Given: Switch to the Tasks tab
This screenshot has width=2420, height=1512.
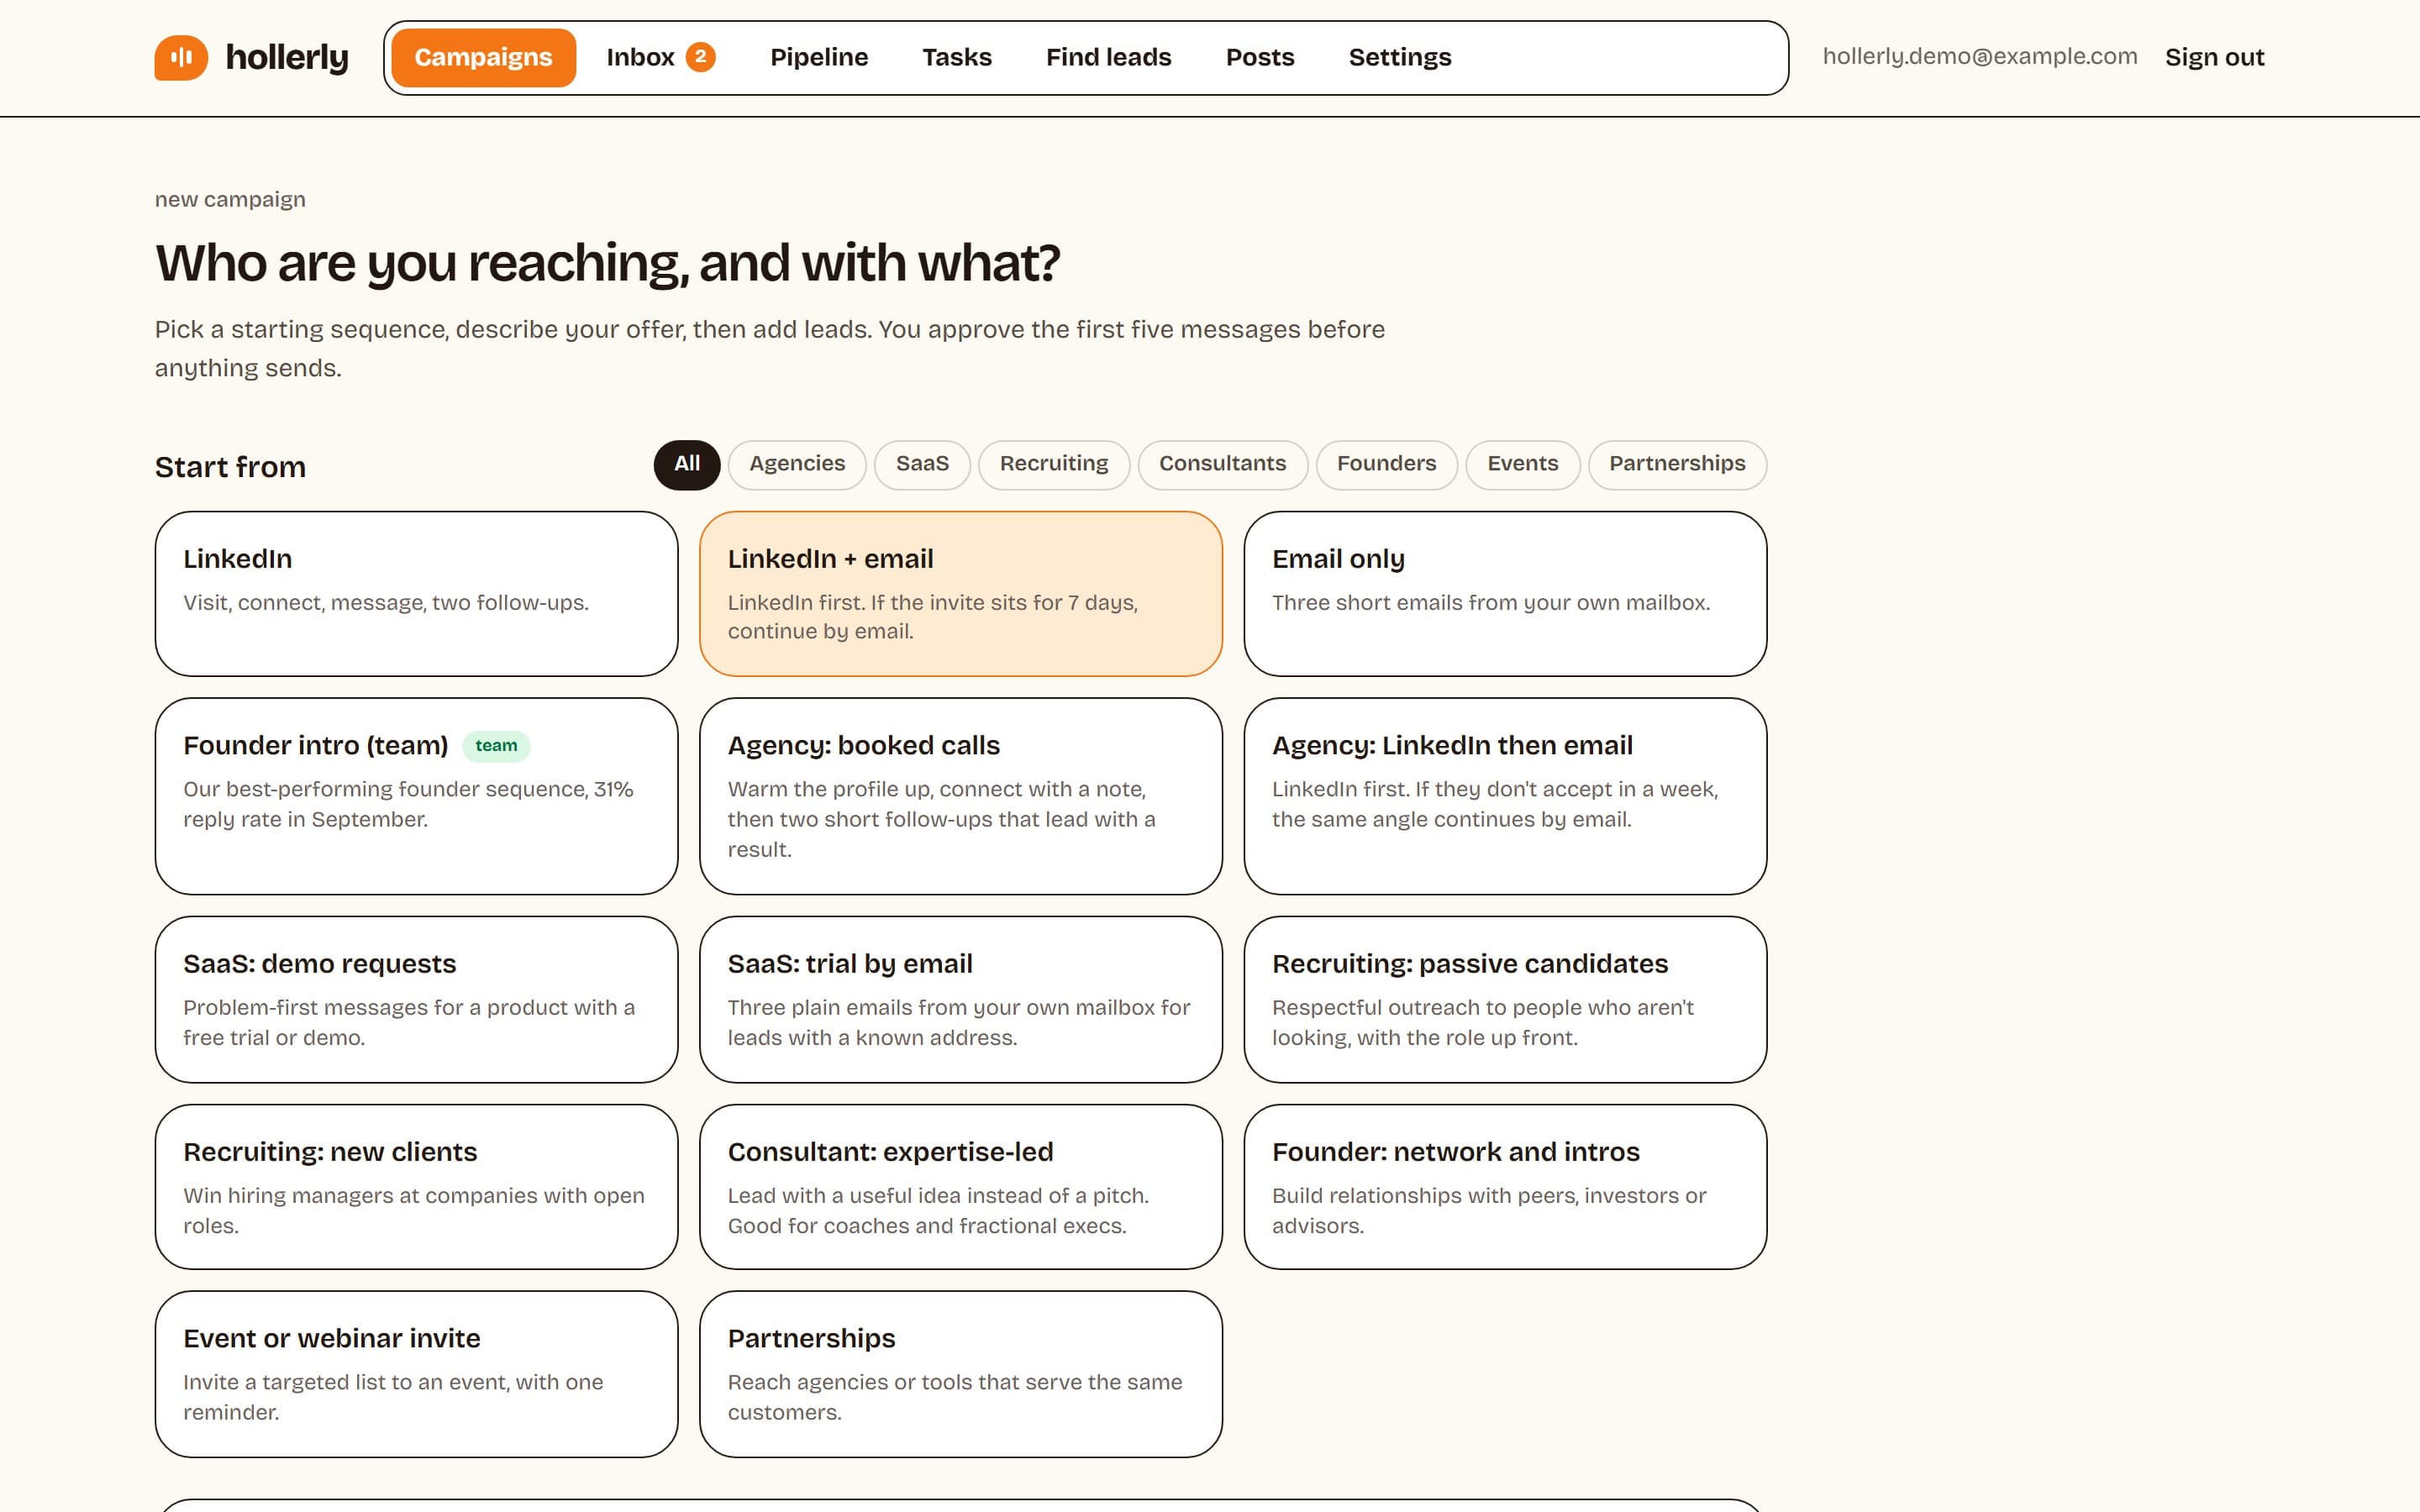Looking at the screenshot, I should pos(957,57).
